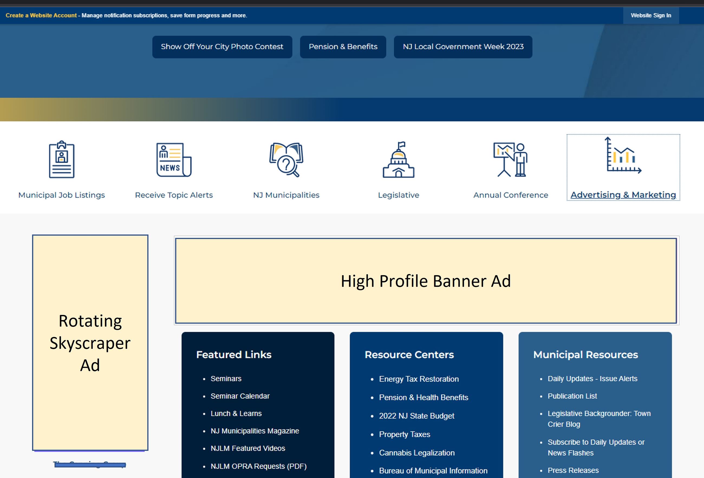
Task: Open the NJ Municipalities book-and-magnifier icon
Action: point(286,159)
